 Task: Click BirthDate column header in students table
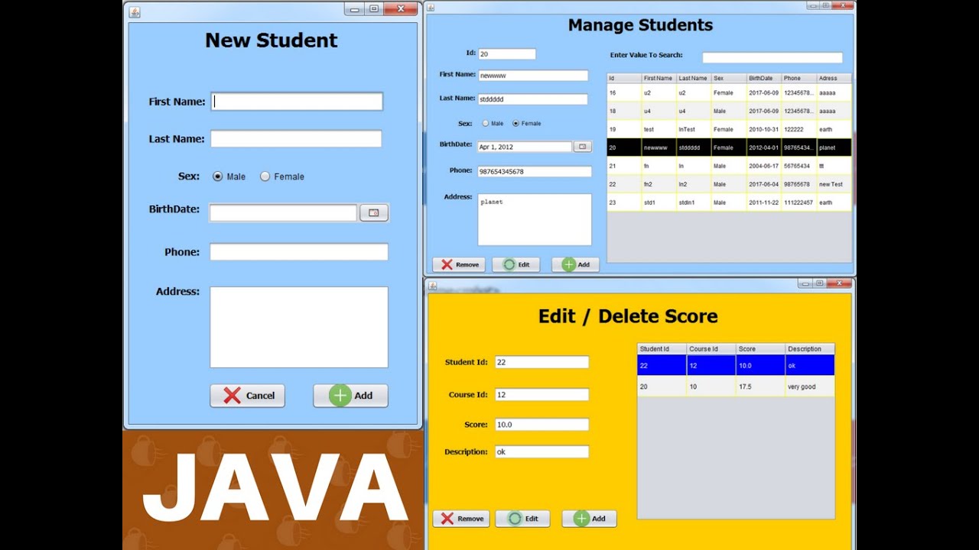764,78
